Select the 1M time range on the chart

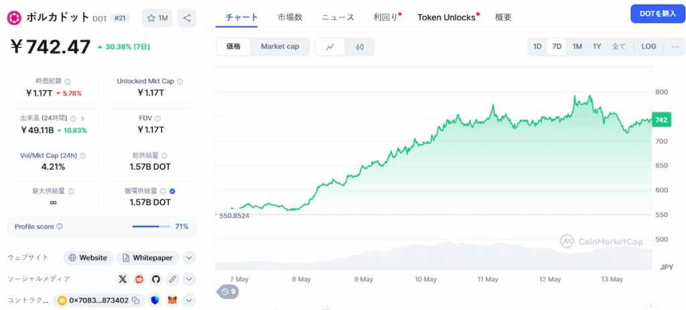[x=577, y=46]
